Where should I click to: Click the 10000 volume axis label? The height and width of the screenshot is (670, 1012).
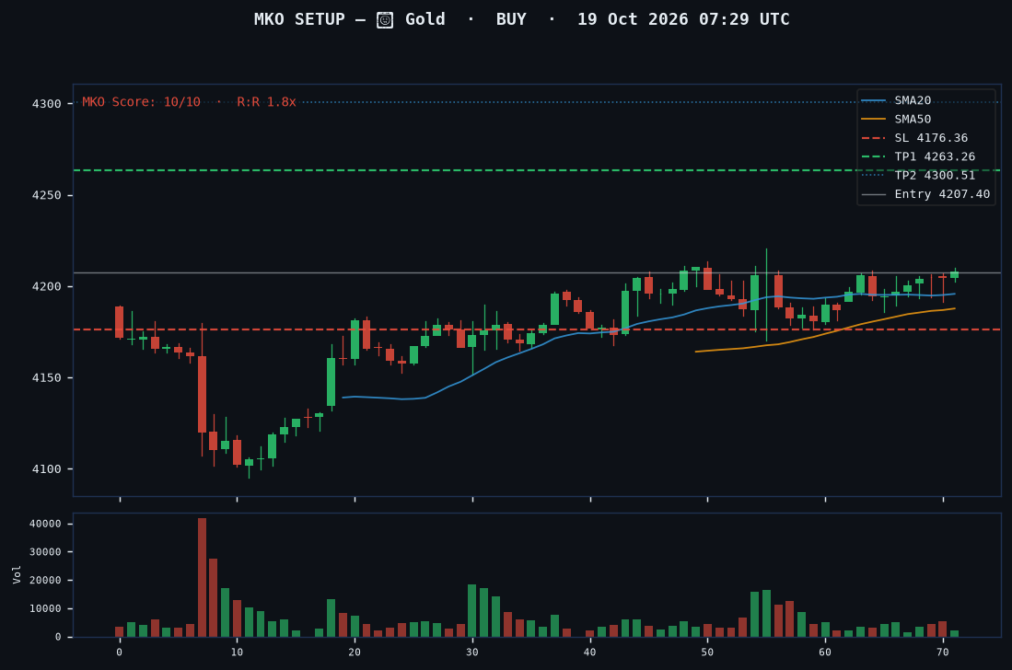(45, 608)
